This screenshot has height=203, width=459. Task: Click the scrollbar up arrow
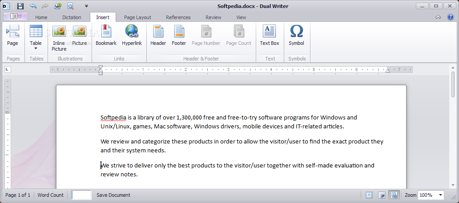pyautogui.click(x=453, y=67)
